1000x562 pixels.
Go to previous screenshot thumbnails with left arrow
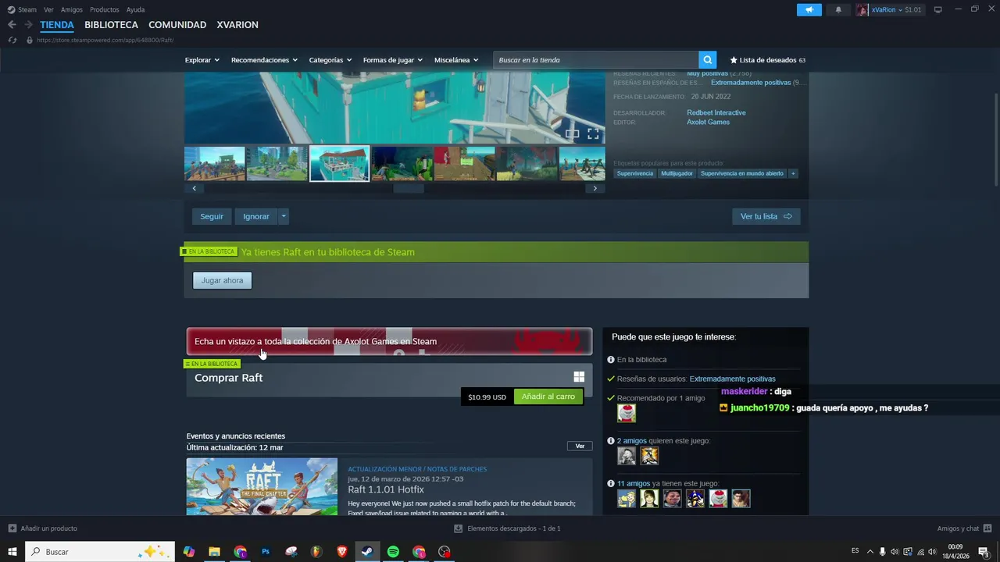coord(194,188)
